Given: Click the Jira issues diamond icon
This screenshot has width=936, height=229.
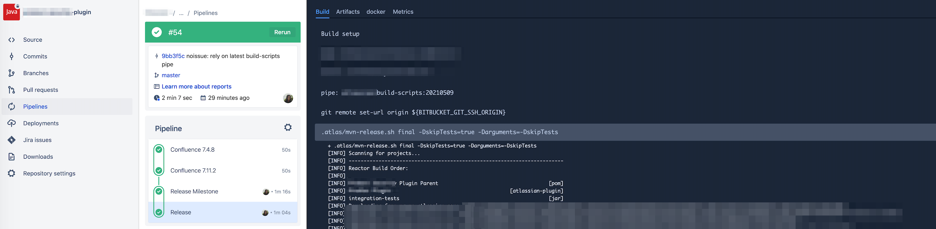Looking at the screenshot, I should (12, 140).
